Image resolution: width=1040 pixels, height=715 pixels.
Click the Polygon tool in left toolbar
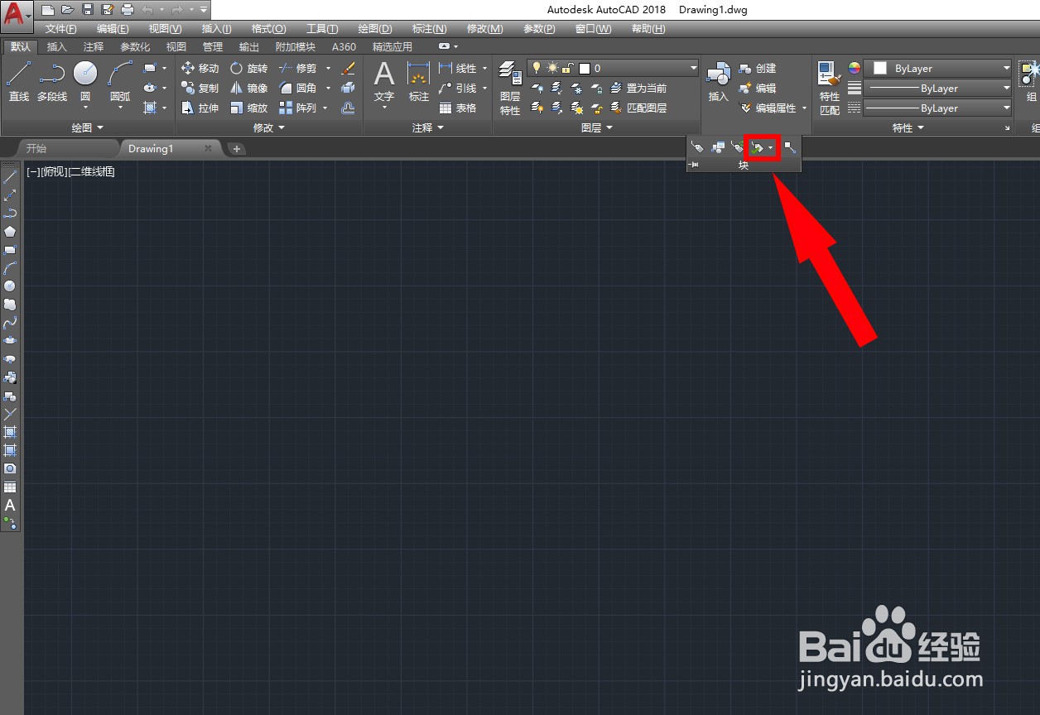pos(10,231)
